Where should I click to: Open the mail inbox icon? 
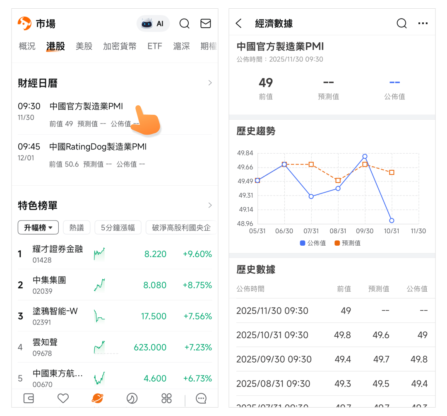[206, 24]
